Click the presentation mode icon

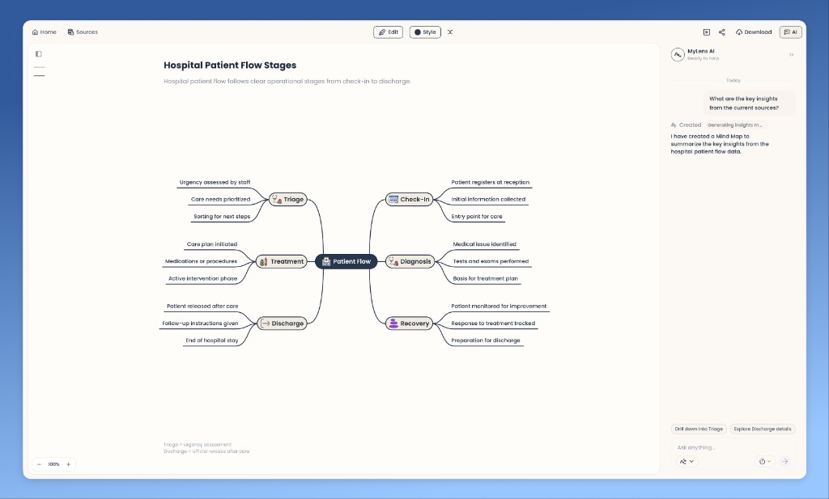point(704,32)
